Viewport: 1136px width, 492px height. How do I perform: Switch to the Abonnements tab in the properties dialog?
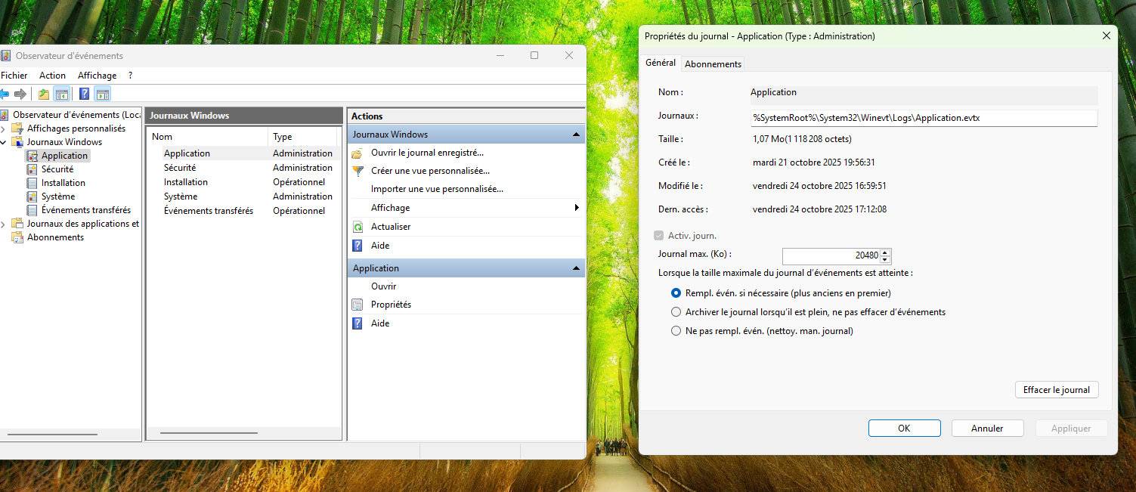coord(713,64)
